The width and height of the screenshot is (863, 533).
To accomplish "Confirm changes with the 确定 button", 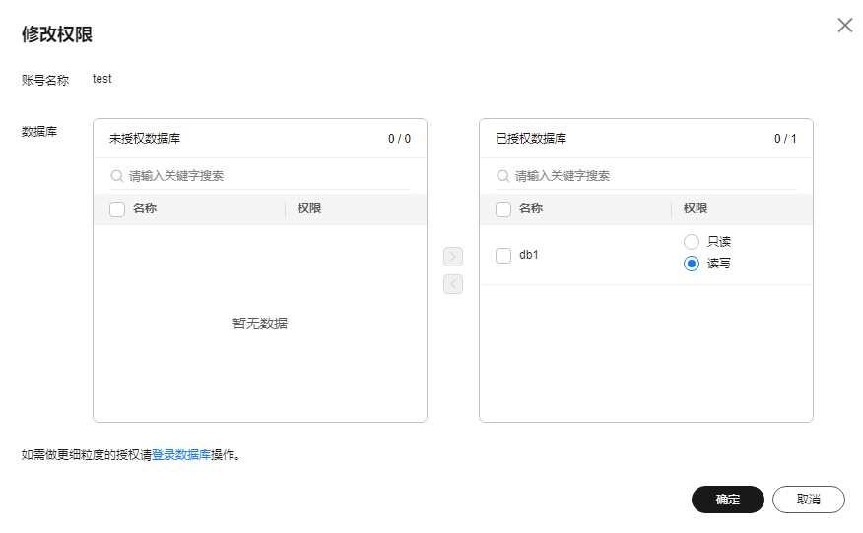I will [x=728, y=500].
